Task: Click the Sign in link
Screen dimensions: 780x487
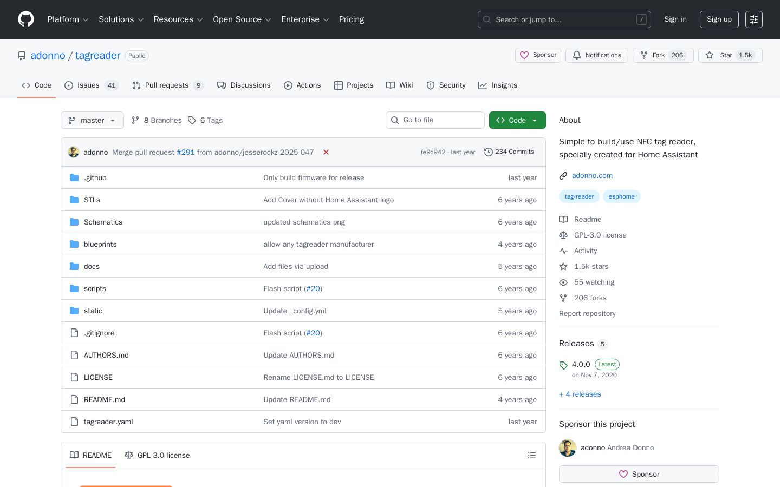Action: click(675, 19)
